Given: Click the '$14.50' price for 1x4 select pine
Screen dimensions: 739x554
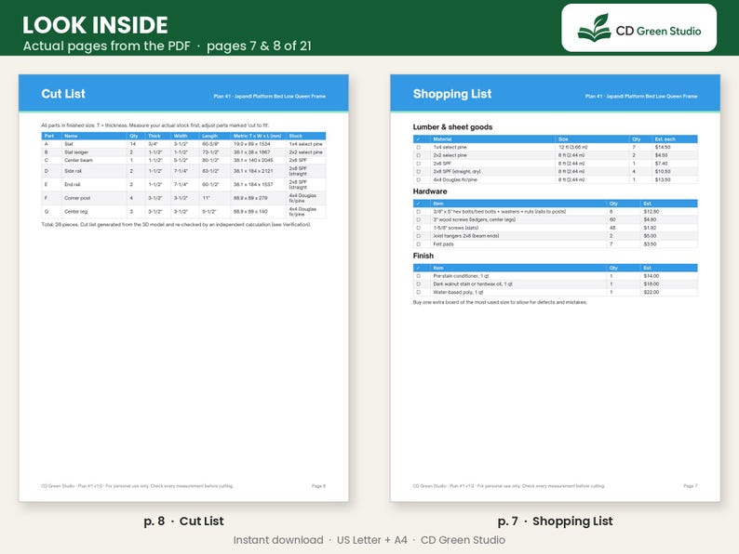Looking at the screenshot, I should point(663,147).
